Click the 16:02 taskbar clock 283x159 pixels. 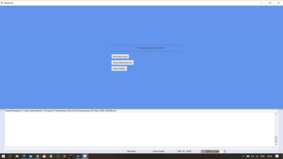(x=269, y=156)
